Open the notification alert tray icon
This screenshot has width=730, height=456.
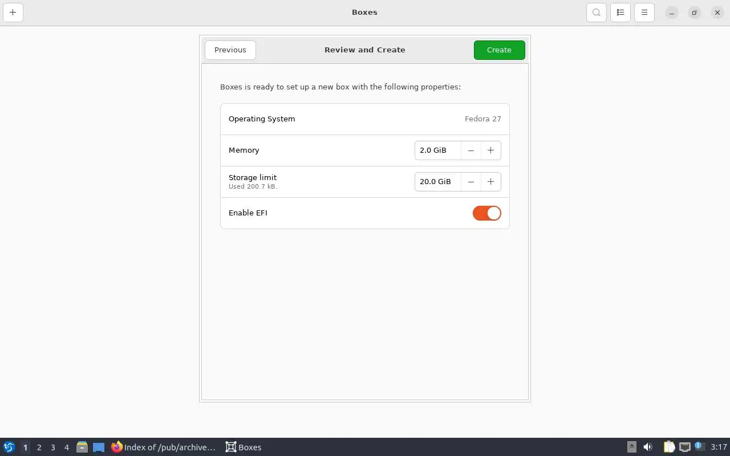click(x=699, y=447)
